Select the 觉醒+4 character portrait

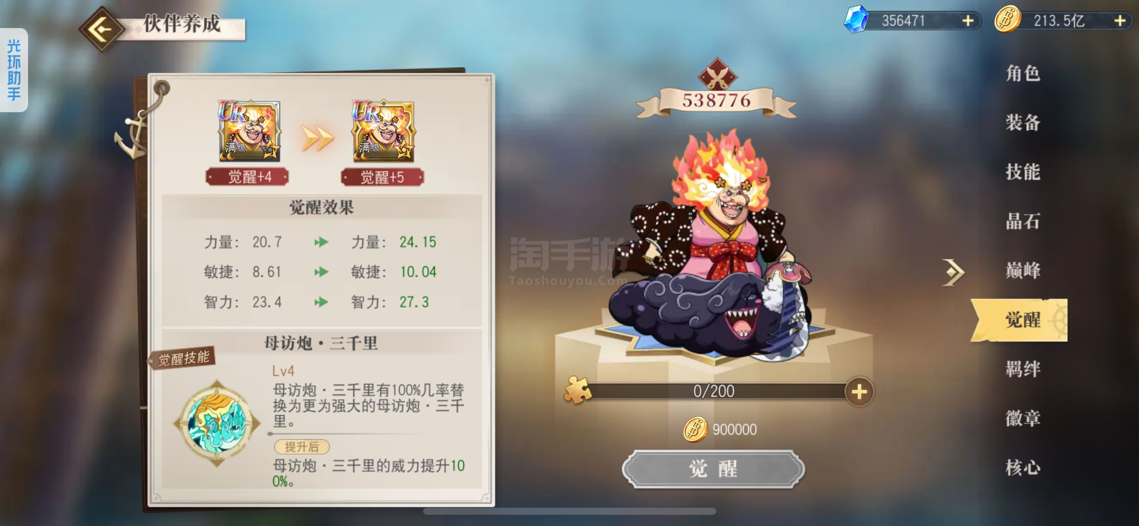point(250,131)
